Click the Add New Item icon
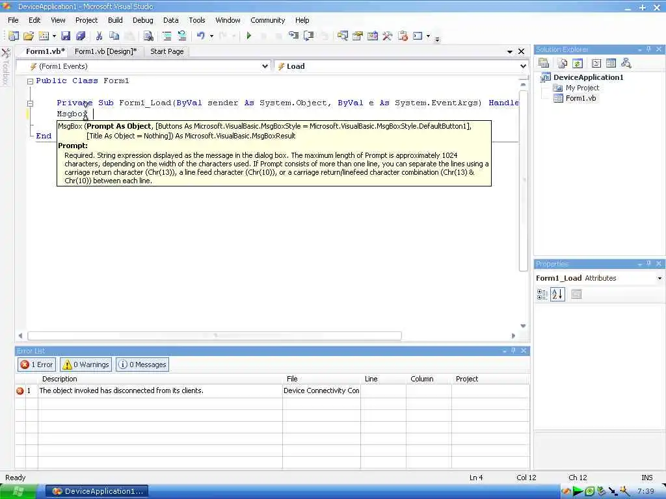Image resolution: width=666 pixels, height=499 pixels. click(44, 36)
